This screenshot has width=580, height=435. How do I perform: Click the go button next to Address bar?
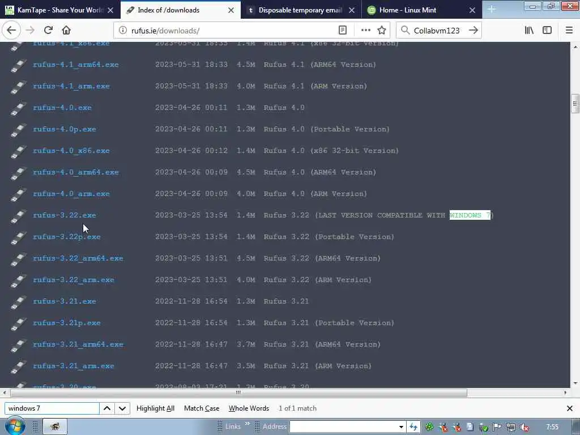click(413, 427)
